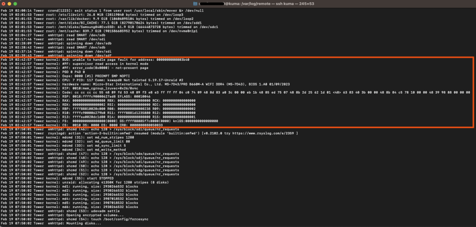476x227 pixels.
Task: Click the shcmd (47) echo sde line
Action: 90,154
